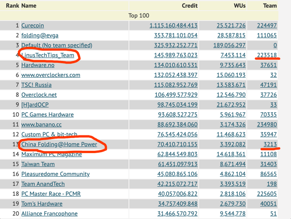Click credit value 353,781,101,054

(x=176, y=35)
